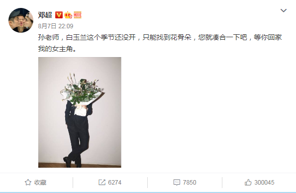The width and height of the screenshot is (296, 193).
Task: Like the post with thumbs-up icon
Action: point(248,182)
